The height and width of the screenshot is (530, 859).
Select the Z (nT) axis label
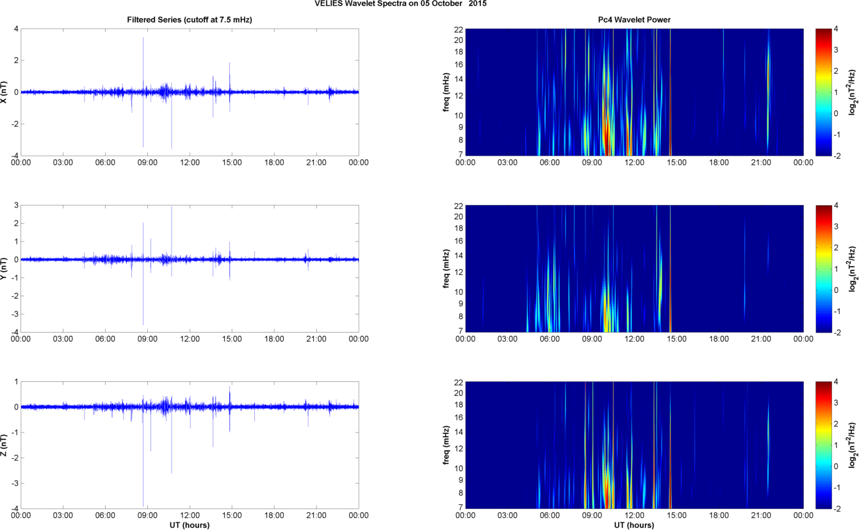tap(4, 445)
